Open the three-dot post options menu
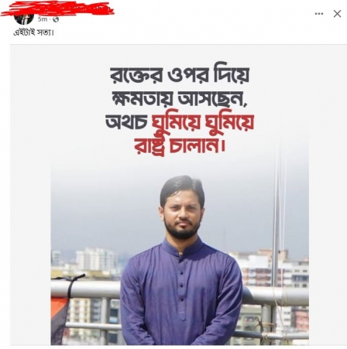 (x=319, y=14)
